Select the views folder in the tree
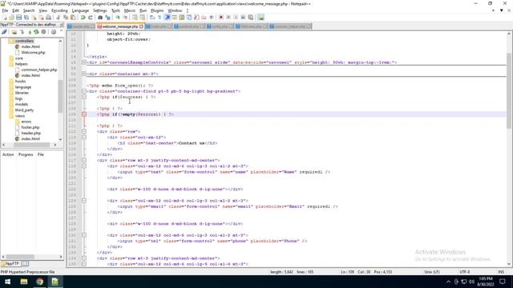 [x=19, y=115]
